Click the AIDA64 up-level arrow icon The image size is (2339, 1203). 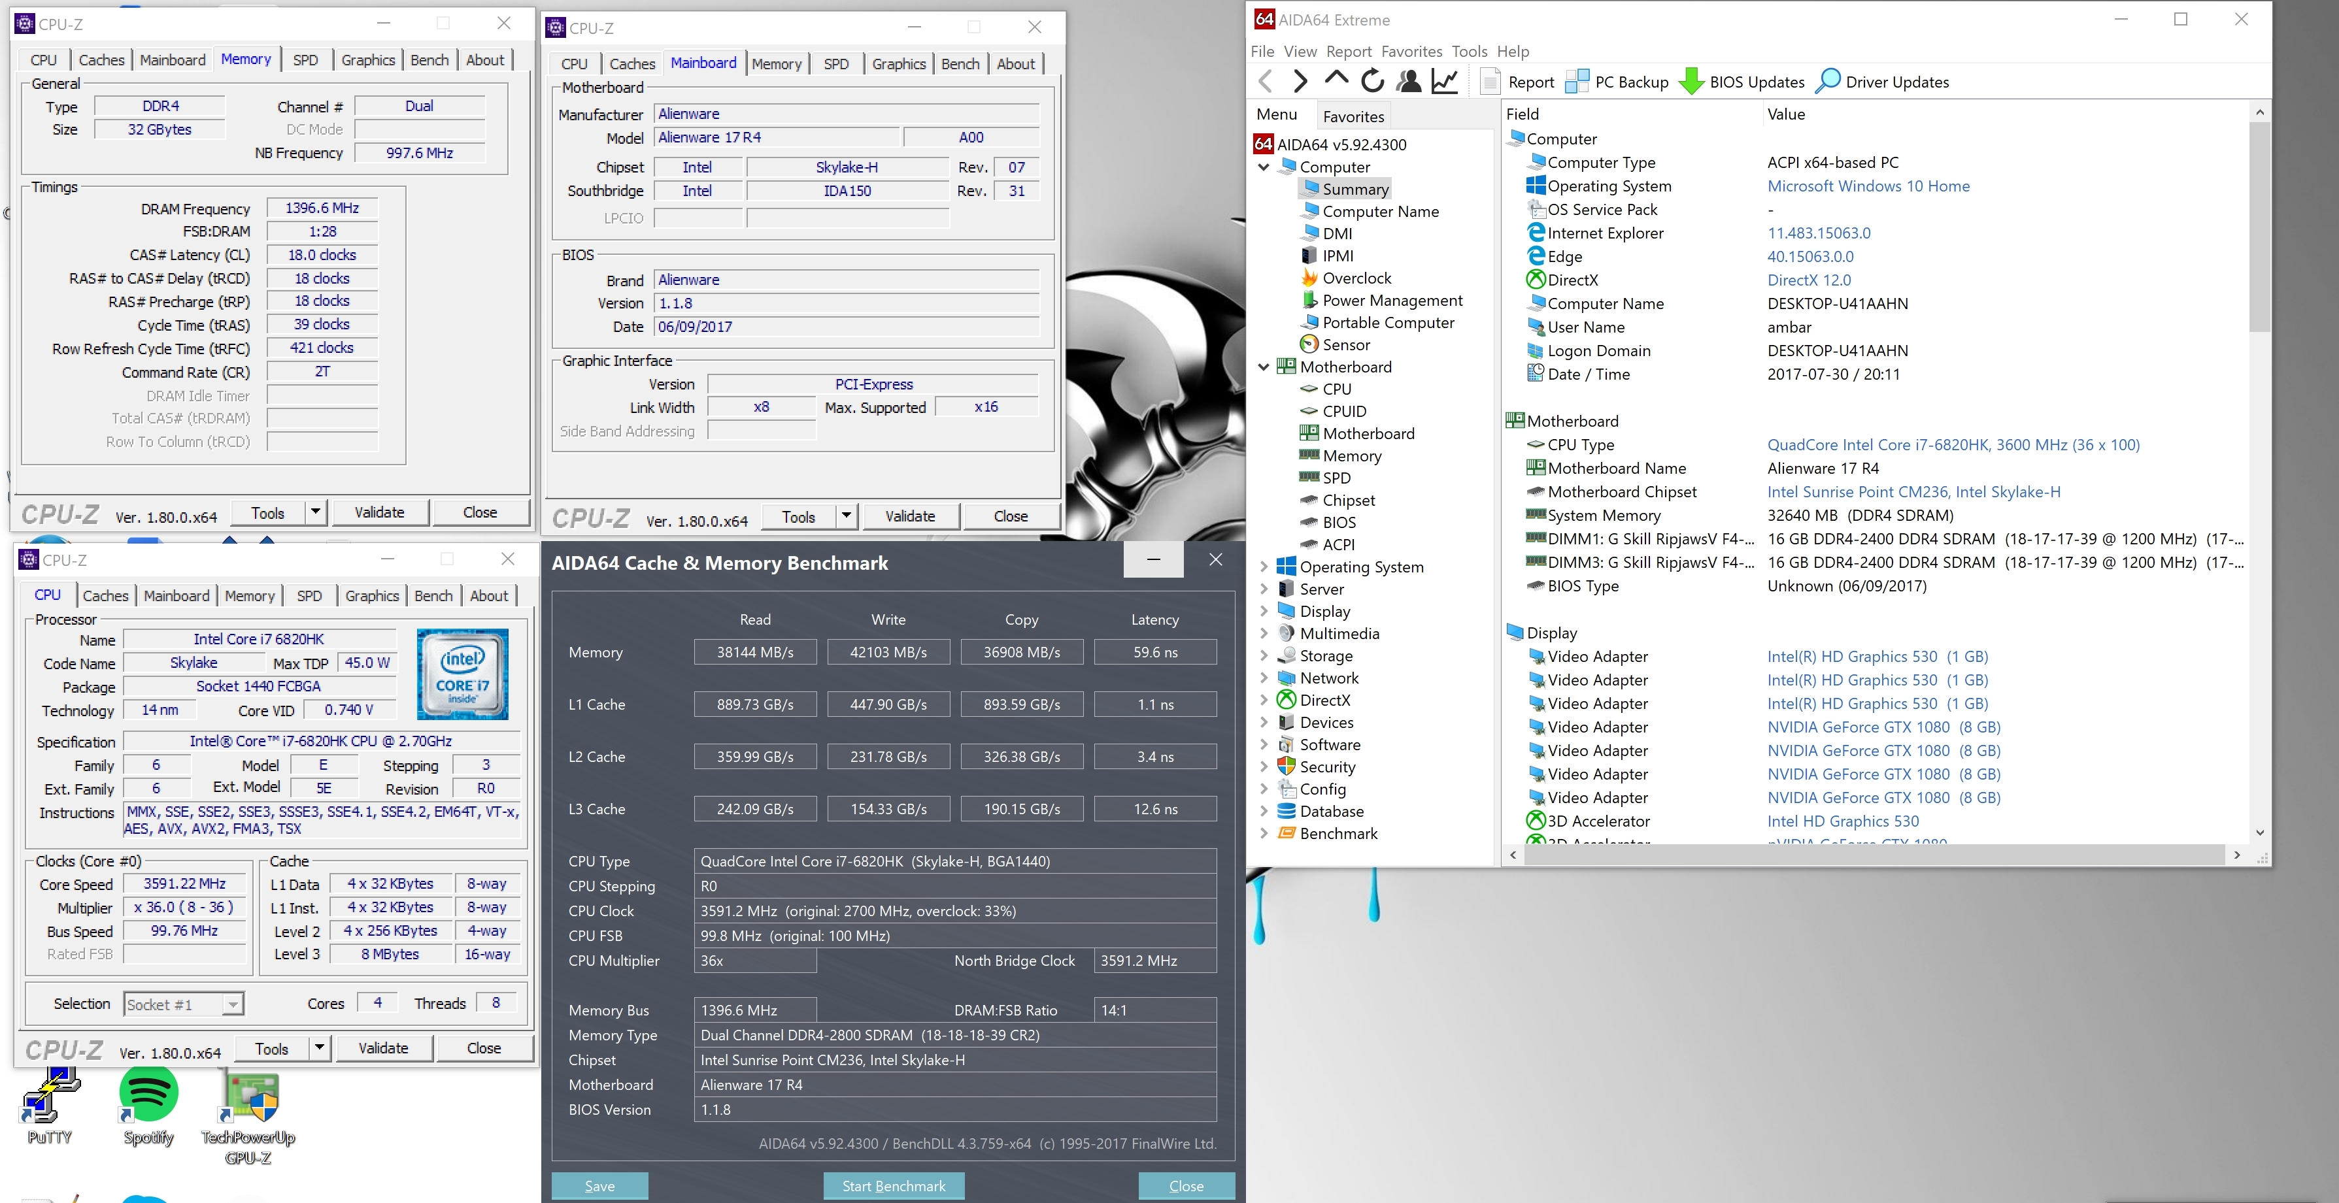1336,80
